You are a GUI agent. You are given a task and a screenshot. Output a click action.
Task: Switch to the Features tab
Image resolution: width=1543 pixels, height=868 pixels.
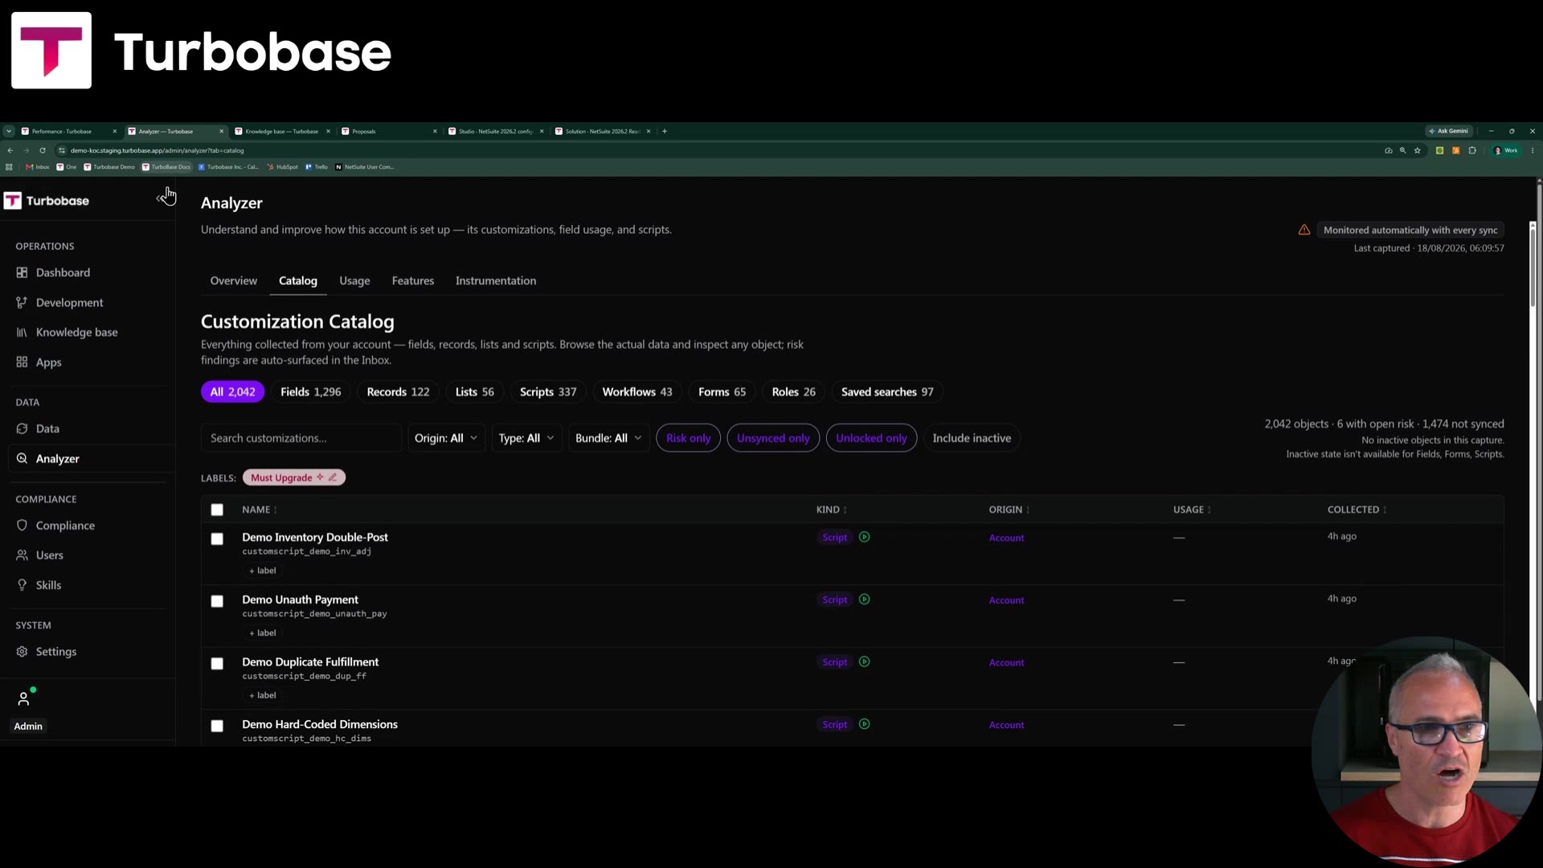413,280
